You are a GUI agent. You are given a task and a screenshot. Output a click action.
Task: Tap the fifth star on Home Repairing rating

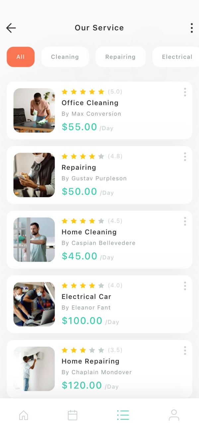tap(101, 350)
